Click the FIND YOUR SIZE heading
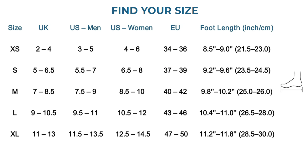 point(155,11)
